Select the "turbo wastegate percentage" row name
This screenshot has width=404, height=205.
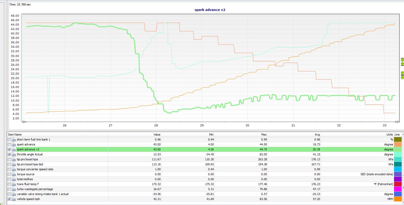tap(35, 189)
